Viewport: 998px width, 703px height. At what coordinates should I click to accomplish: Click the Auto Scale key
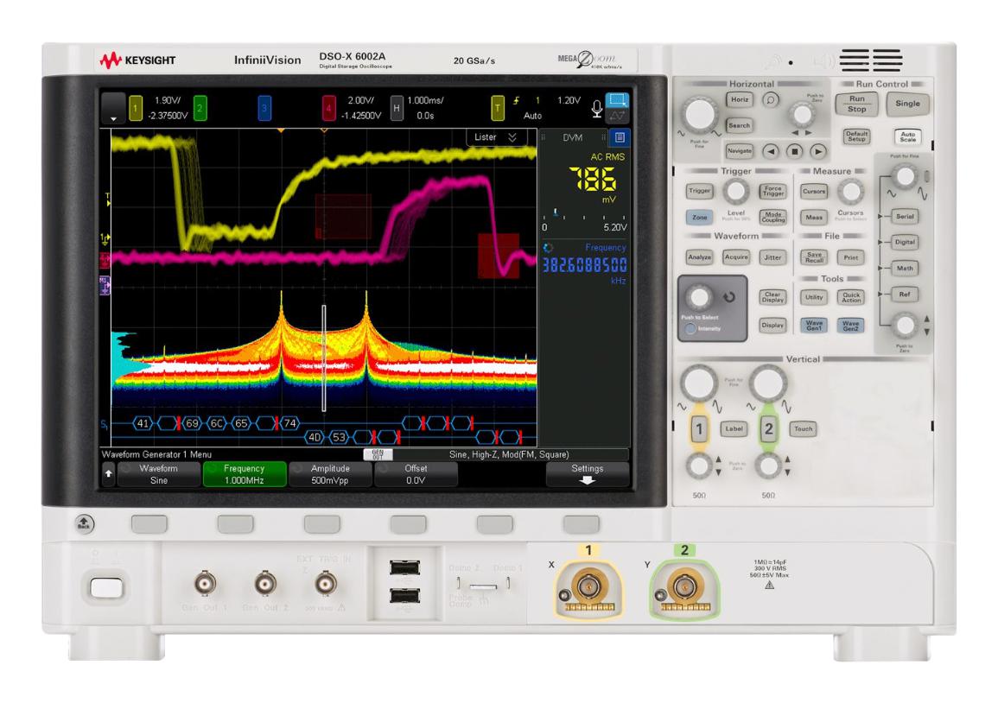(907, 136)
